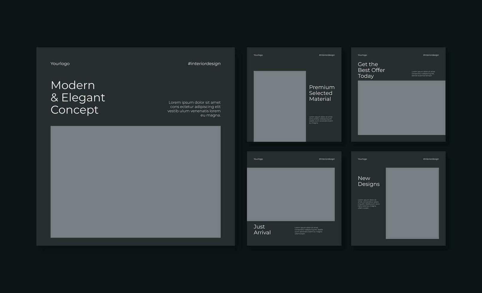Select the tall gray placeholder beside New Designs
Viewport: 482px width, 293px height.
click(x=412, y=203)
